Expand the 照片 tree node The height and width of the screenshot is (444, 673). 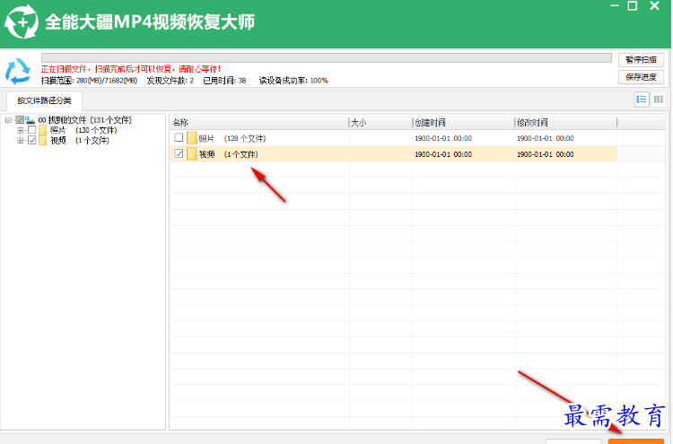click(20, 130)
